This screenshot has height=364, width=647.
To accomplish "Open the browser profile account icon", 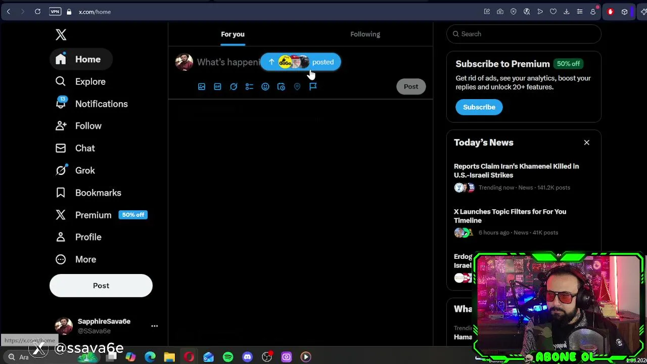I will pos(593,12).
